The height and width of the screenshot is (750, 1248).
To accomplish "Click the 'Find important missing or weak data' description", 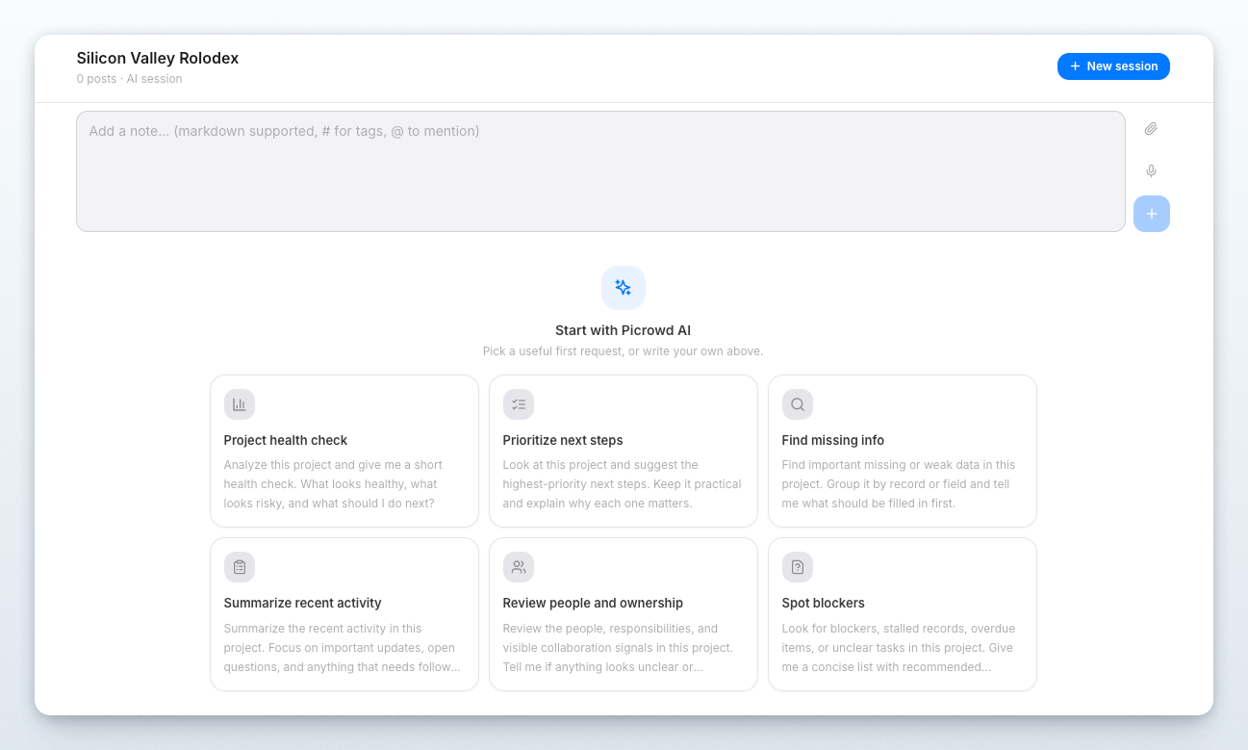I will pos(899,484).
